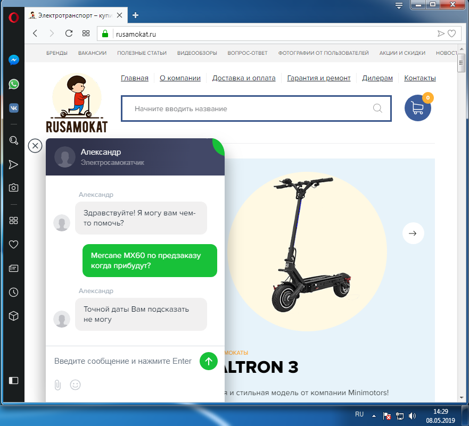Open the Доставка и оплата link

pos(244,78)
